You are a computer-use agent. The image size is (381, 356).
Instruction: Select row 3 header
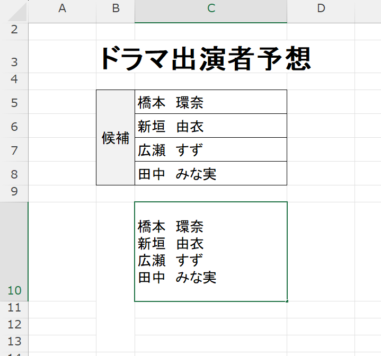14,62
